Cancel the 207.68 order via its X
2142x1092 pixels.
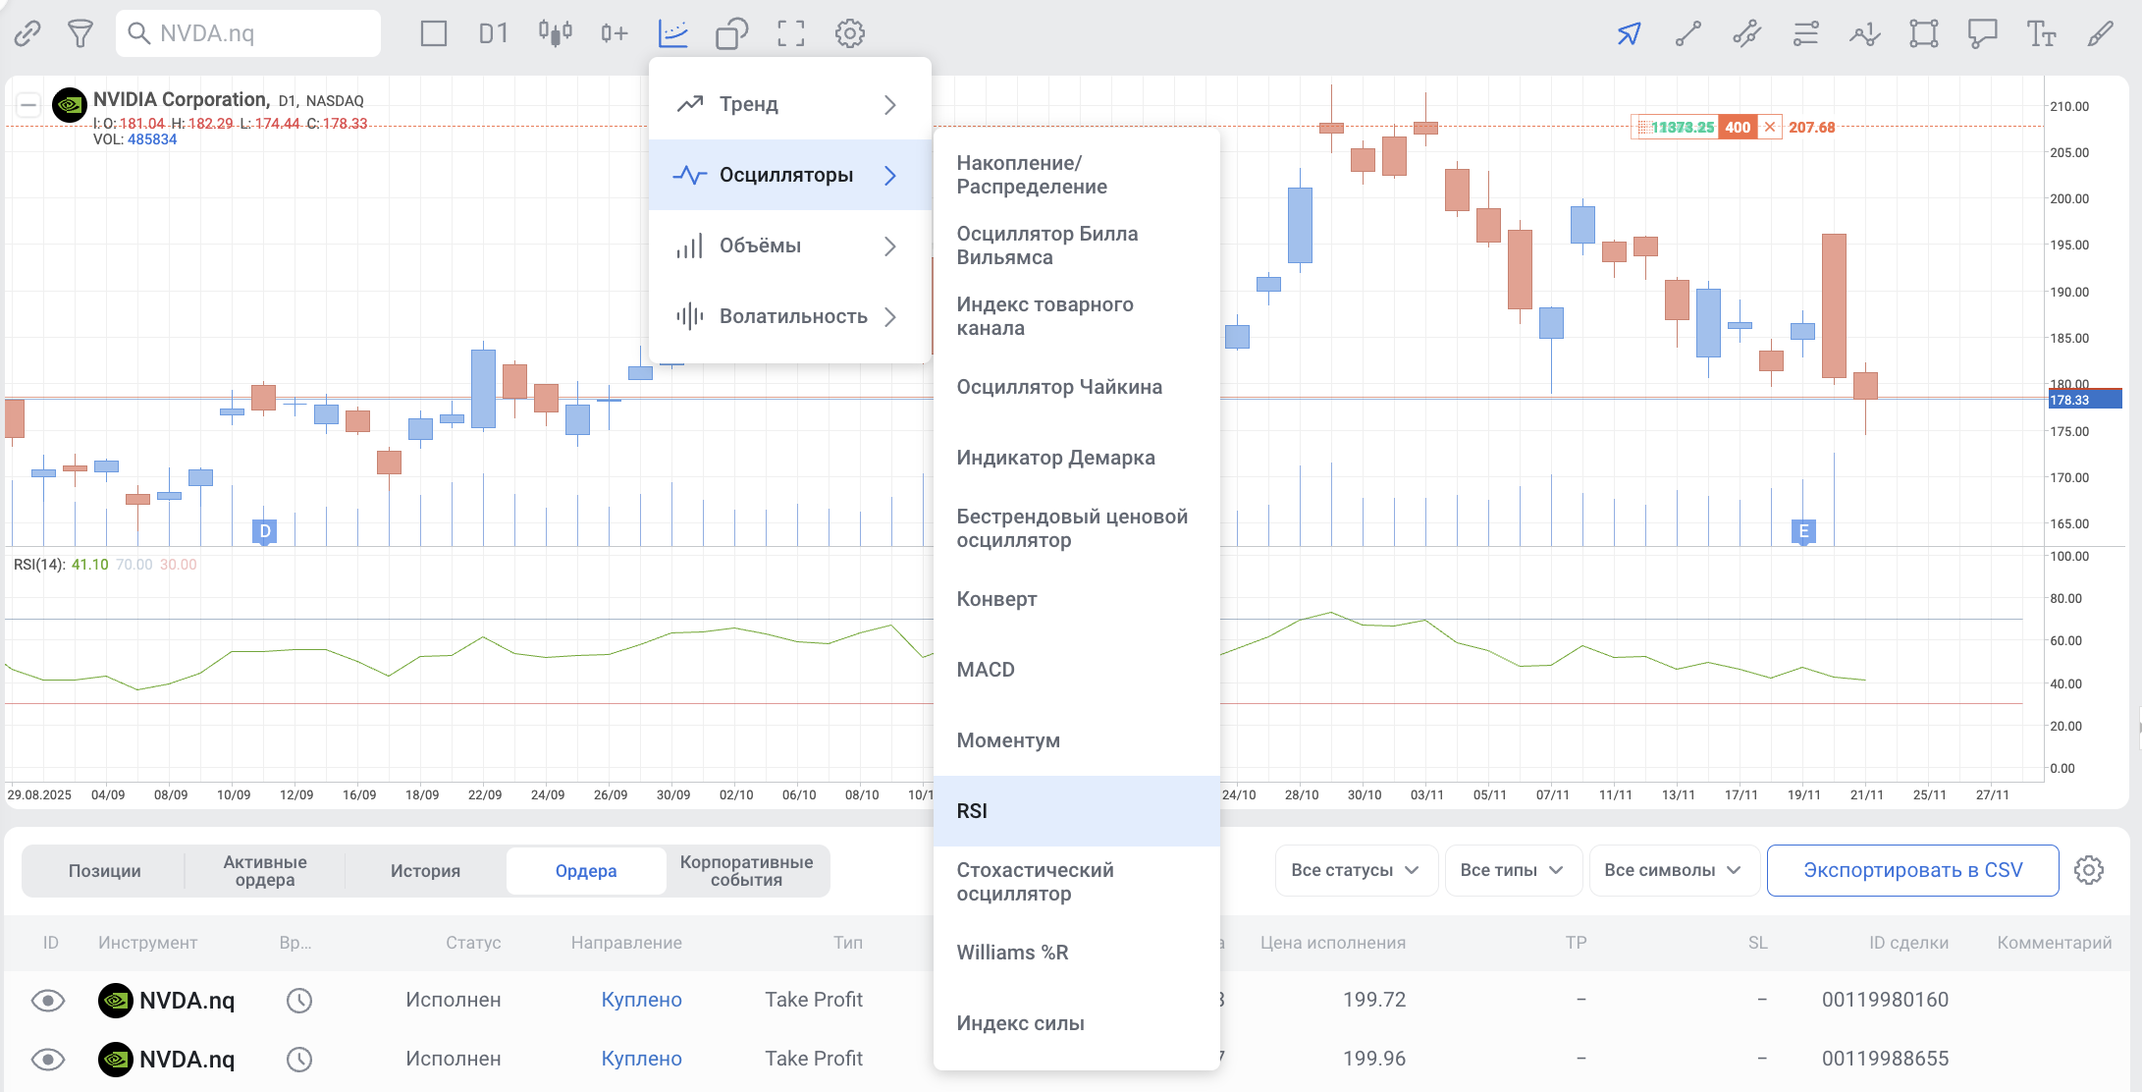click(x=1770, y=127)
